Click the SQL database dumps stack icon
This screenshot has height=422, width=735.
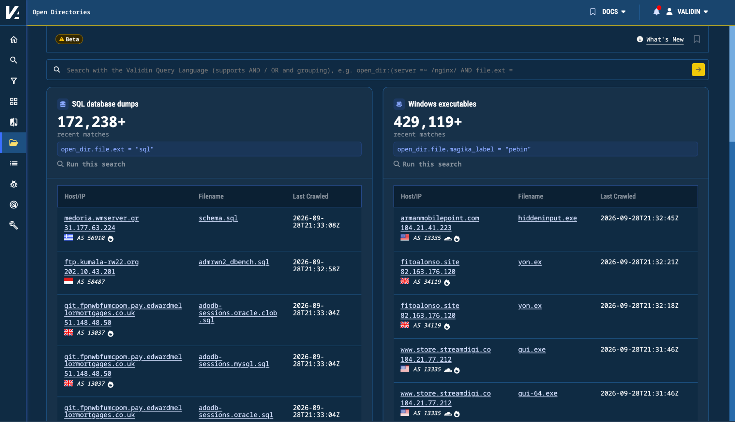click(63, 104)
